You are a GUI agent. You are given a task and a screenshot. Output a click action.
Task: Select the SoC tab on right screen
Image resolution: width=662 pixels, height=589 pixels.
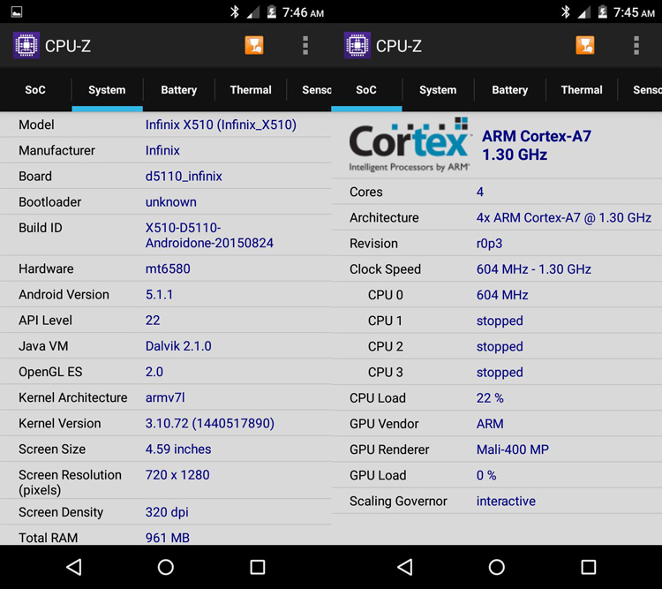(x=366, y=89)
